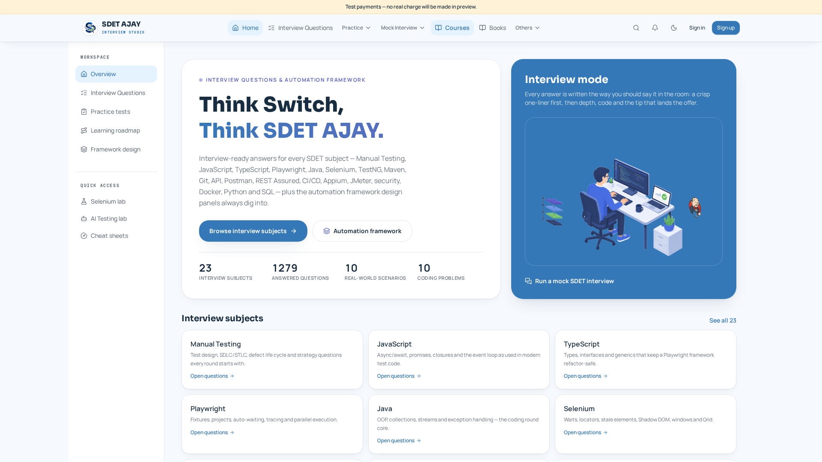Click the Playwright card title

[x=208, y=409]
